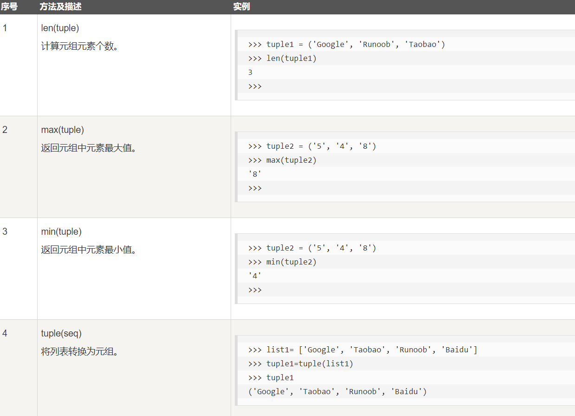This screenshot has width=575, height=416.
Task: Click the 方法及描述 column header
Action: coord(60,7)
